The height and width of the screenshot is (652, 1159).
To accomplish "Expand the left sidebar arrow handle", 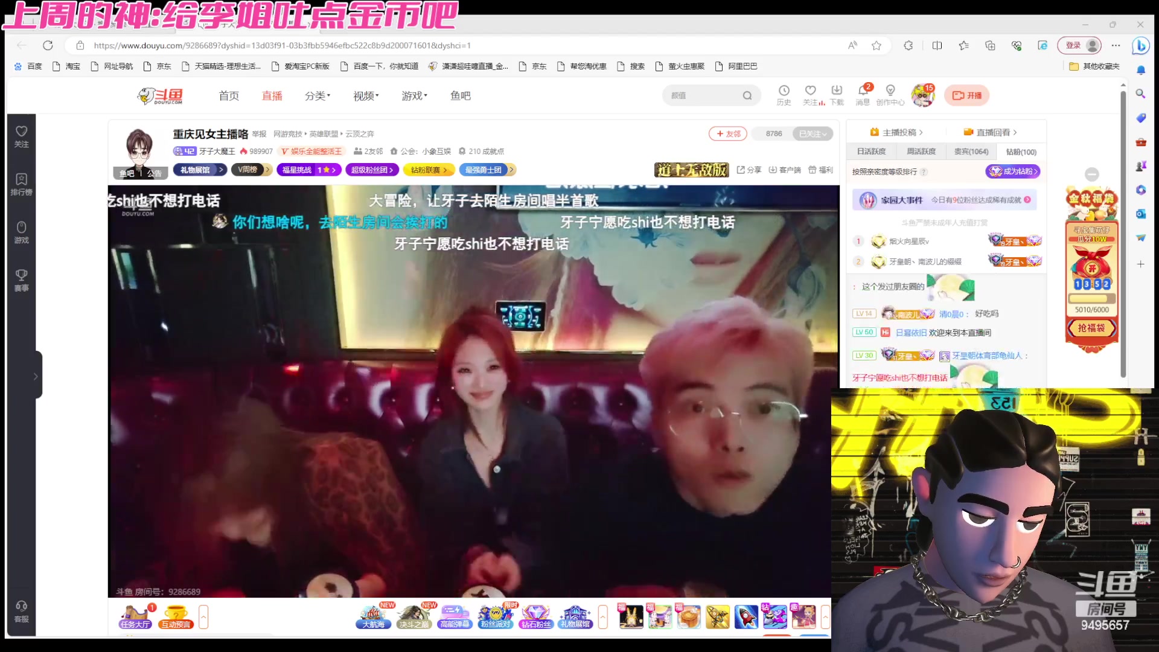I will click(36, 376).
